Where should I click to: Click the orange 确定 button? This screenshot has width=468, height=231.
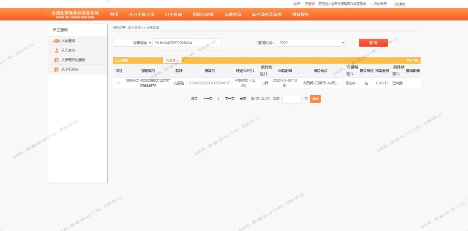click(x=316, y=99)
